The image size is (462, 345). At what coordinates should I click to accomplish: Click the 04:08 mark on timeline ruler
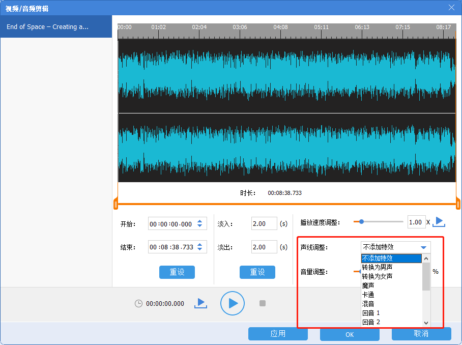[280, 27]
